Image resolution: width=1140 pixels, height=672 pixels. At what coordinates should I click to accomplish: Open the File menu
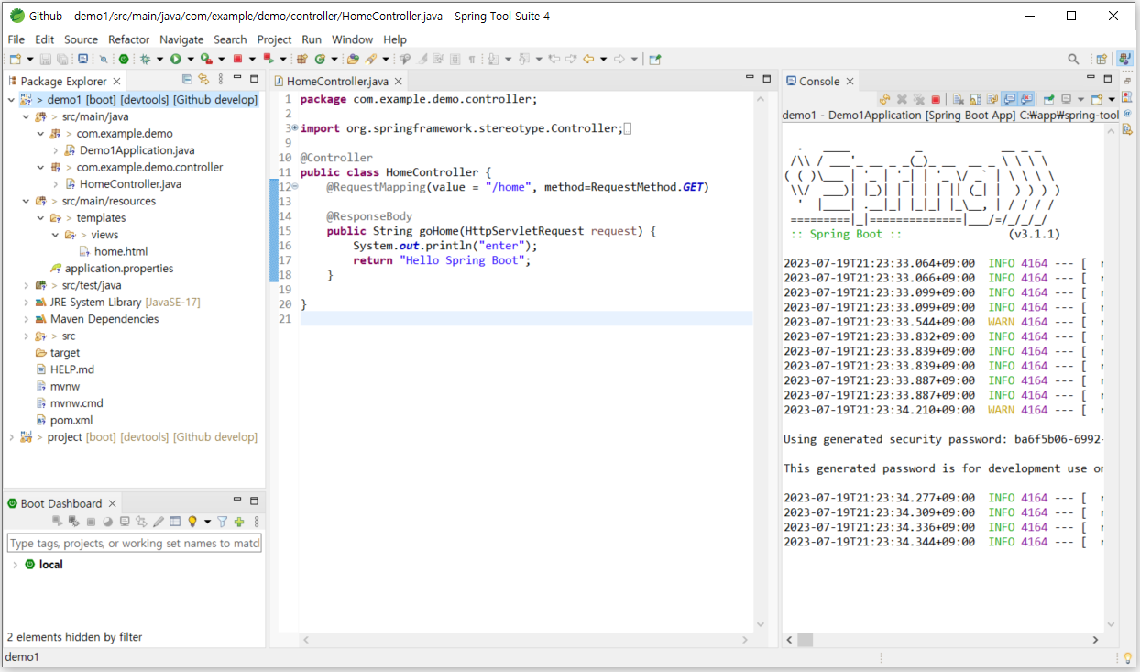pyautogui.click(x=16, y=39)
